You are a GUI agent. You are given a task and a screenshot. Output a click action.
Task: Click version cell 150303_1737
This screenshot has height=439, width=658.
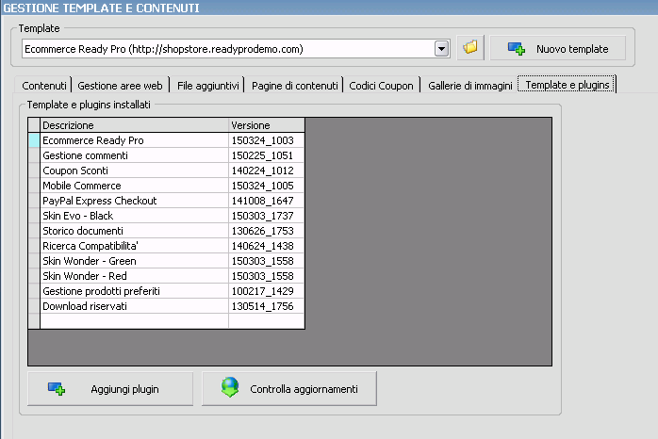tap(267, 216)
